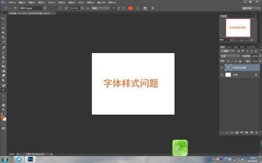Select the Brush tool
Image resolution: width=262 pixels, height=163 pixels.
pos(3,52)
